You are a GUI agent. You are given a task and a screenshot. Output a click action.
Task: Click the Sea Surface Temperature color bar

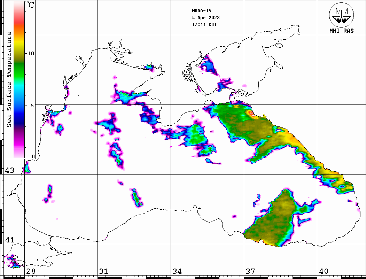(19, 80)
